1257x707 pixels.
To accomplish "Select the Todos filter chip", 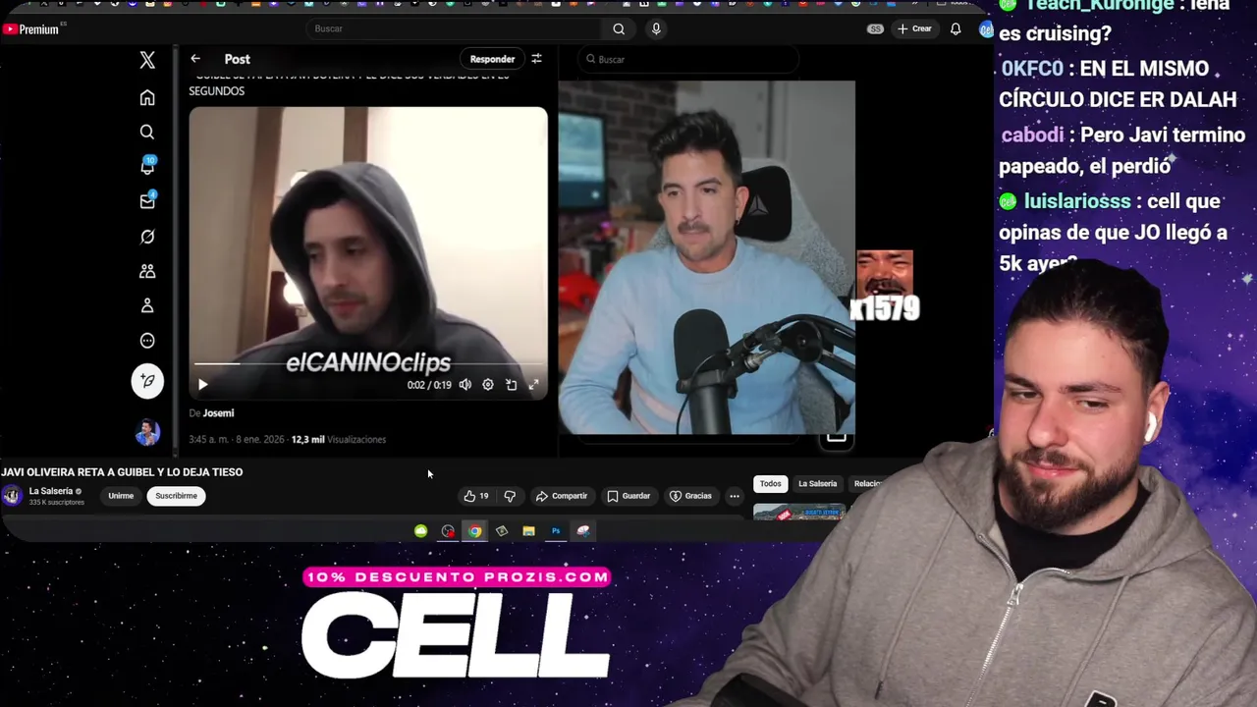I will pyautogui.click(x=771, y=483).
